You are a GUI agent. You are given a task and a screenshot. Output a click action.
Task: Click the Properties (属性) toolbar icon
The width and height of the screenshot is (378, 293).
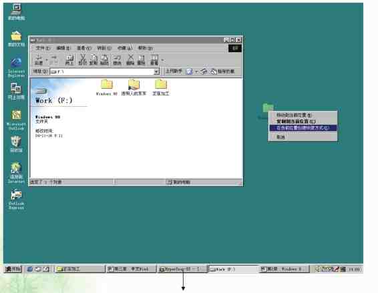(x=141, y=59)
